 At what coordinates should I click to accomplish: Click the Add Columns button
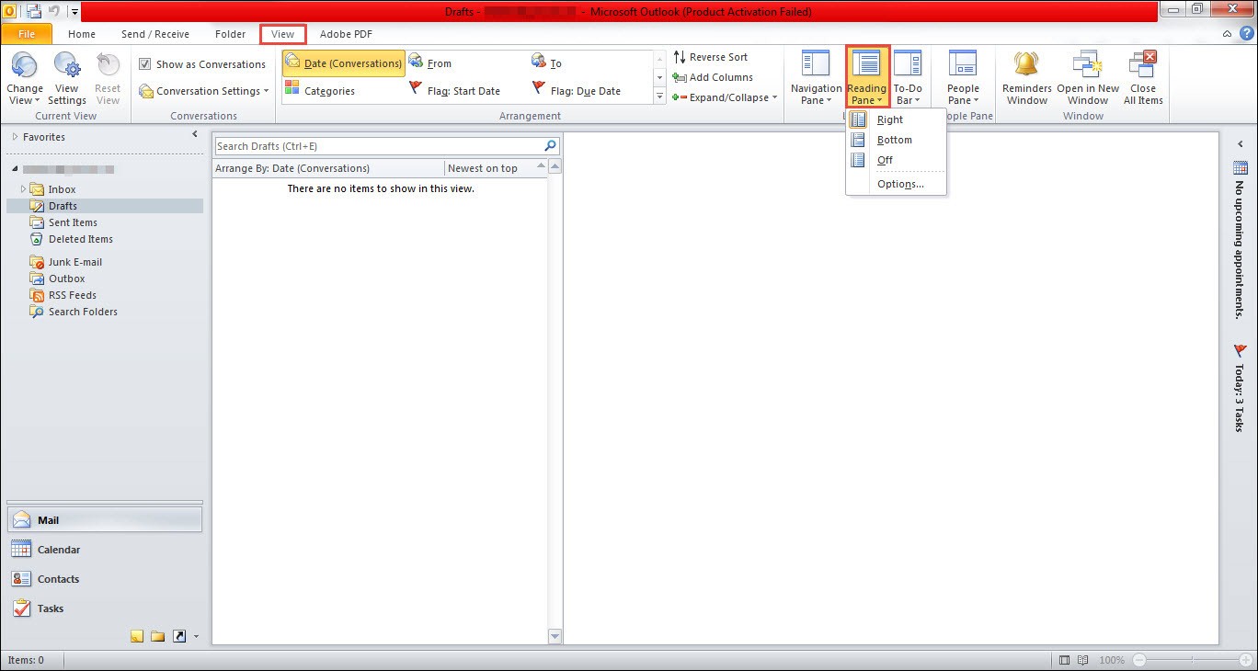[x=713, y=77]
